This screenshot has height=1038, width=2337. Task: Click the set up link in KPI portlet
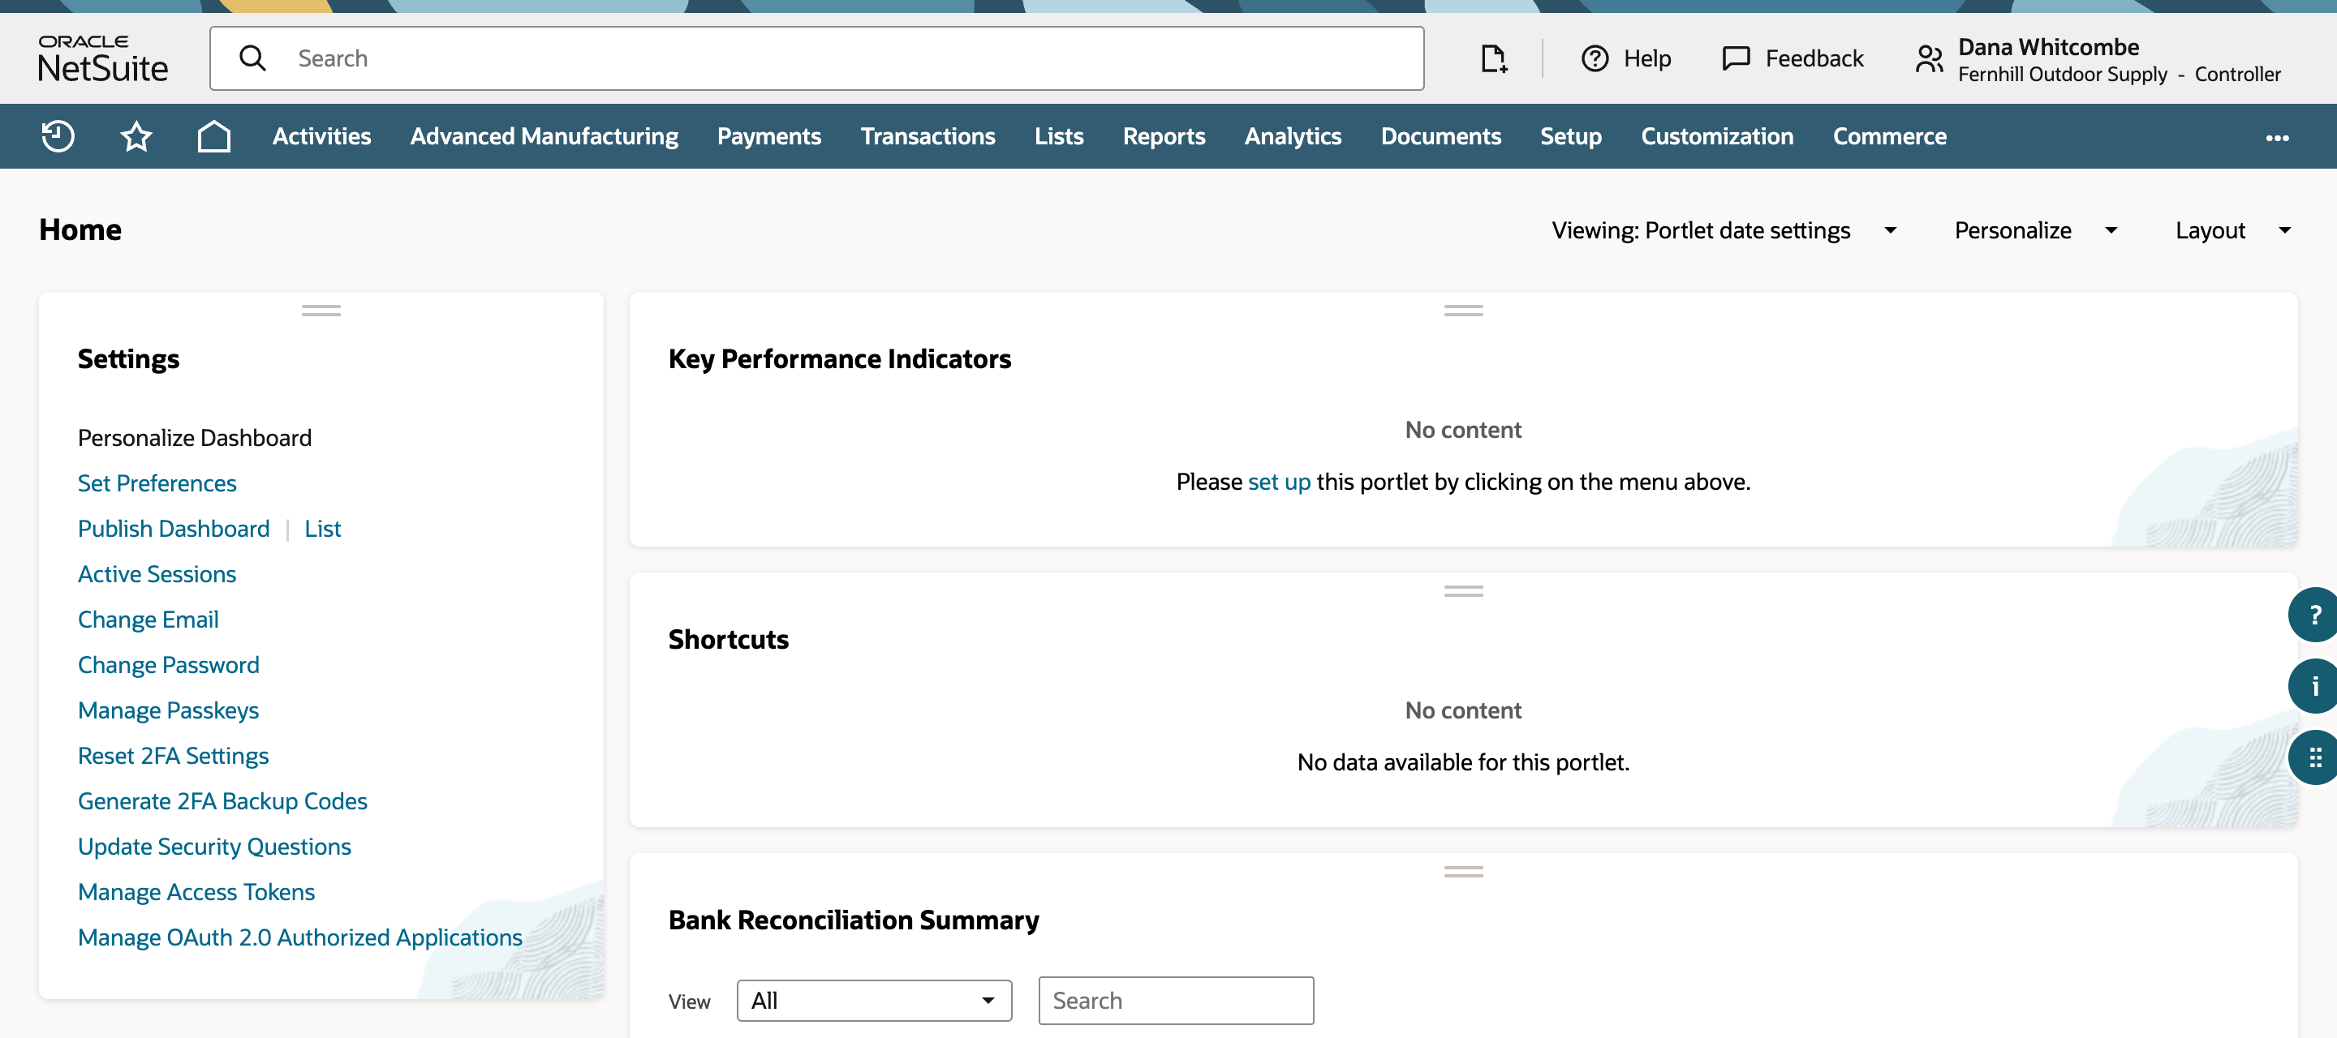[1278, 482]
